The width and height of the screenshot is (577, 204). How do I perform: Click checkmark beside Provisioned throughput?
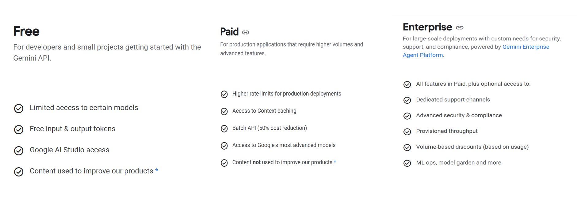(407, 132)
